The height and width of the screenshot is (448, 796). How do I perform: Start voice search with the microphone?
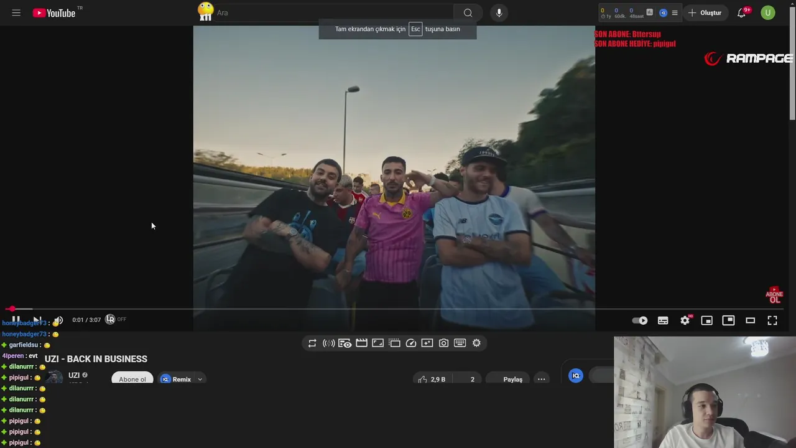pyautogui.click(x=499, y=12)
